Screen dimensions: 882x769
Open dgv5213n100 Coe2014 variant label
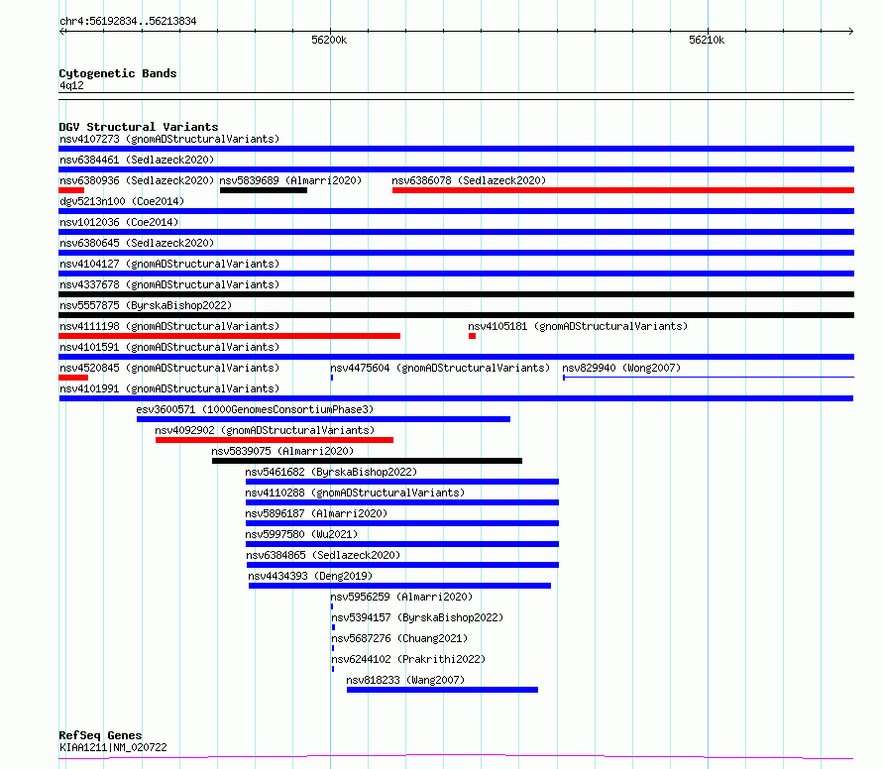click(x=122, y=201)
